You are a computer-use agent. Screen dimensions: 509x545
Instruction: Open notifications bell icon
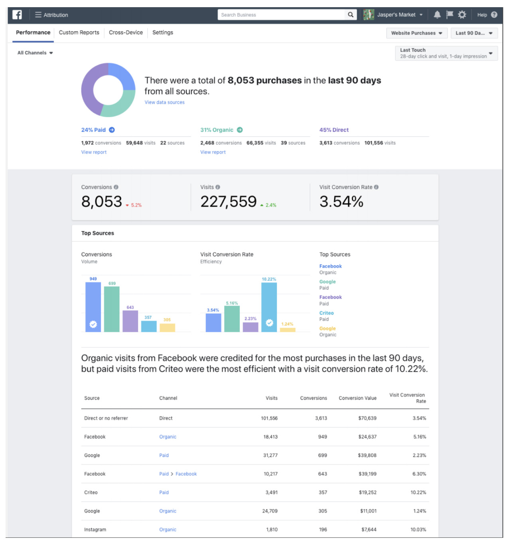(437, 15)
